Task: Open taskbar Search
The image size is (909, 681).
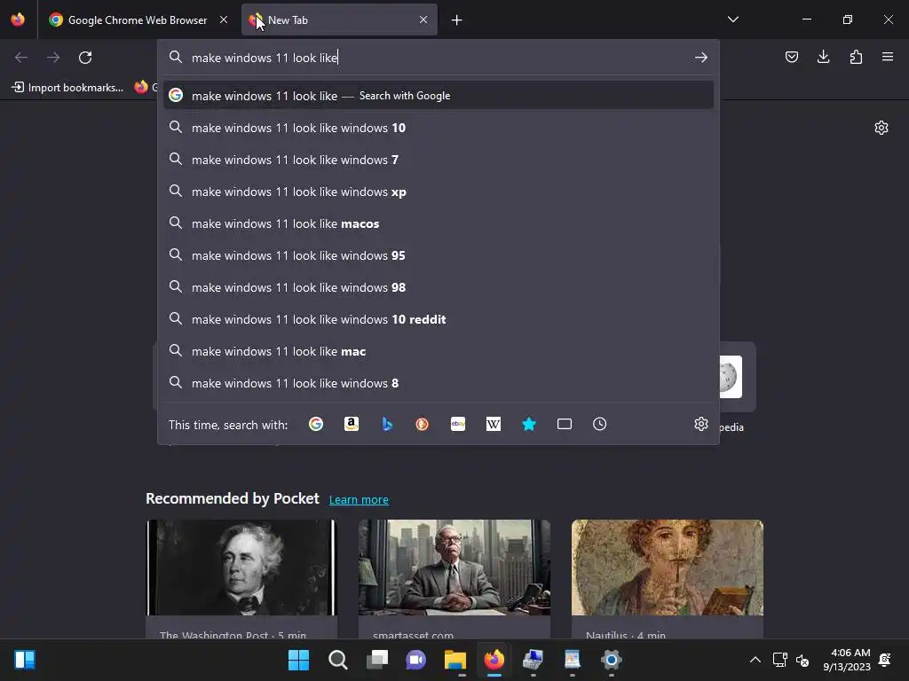Action: (x=338, y=660)
